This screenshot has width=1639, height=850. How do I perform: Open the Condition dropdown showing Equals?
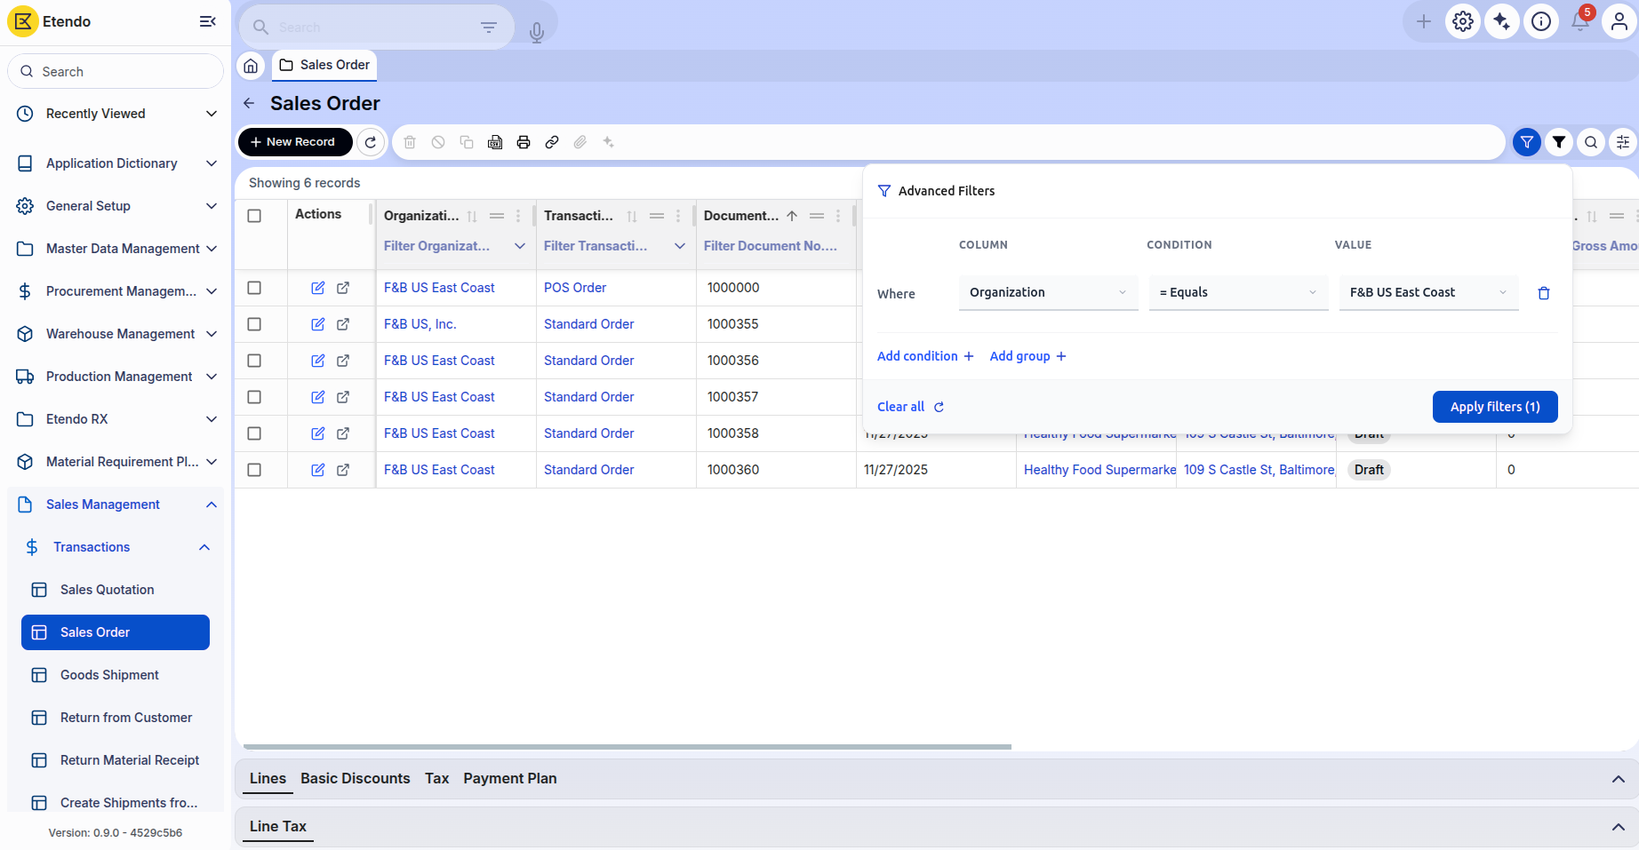[1237, 293]
